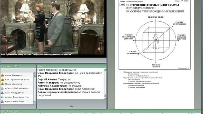Click participants list scroll-down arrow
203x114 pixels.
tap(34, 103)
